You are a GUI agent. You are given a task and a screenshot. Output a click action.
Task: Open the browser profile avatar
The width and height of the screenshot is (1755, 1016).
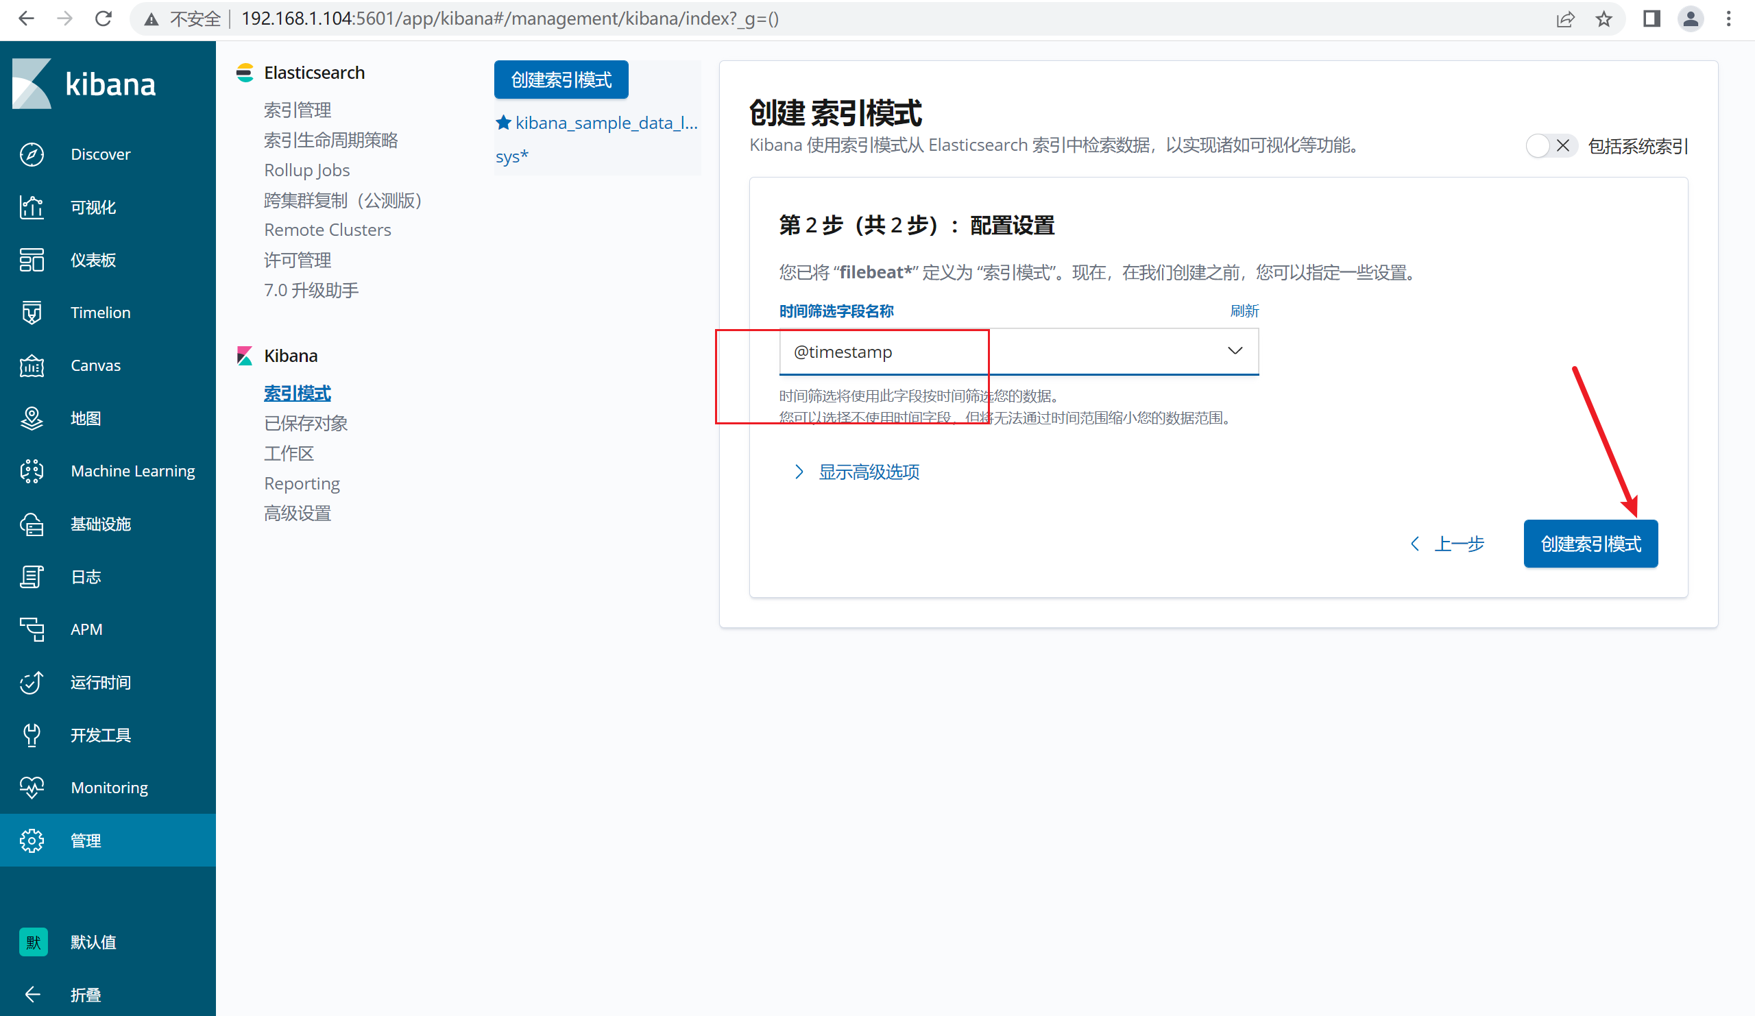(1691, 19)
